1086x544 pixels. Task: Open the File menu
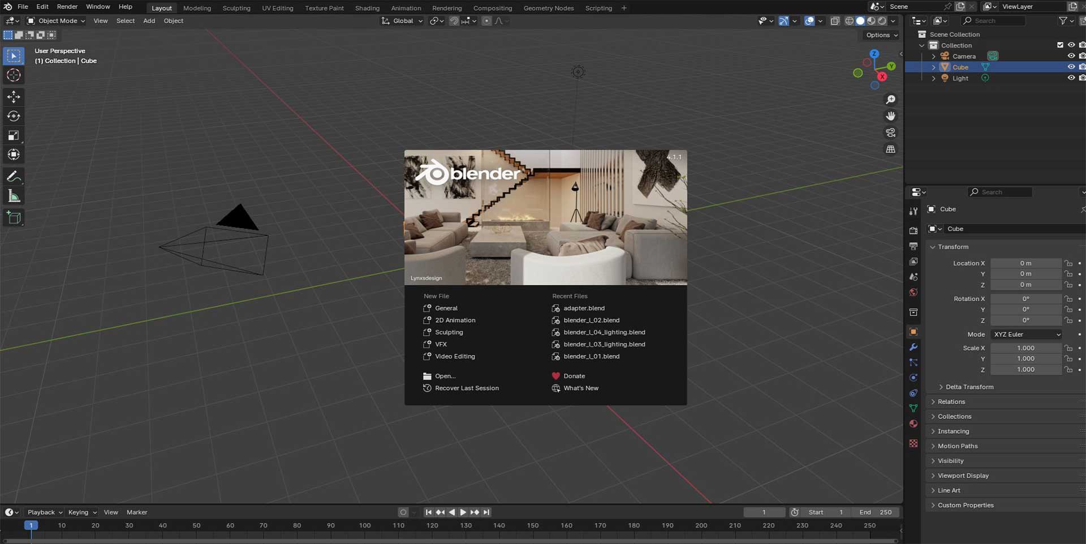click(23, 7)
